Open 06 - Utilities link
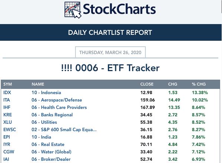This screenshot has width=222, height=163. (44, 122)
